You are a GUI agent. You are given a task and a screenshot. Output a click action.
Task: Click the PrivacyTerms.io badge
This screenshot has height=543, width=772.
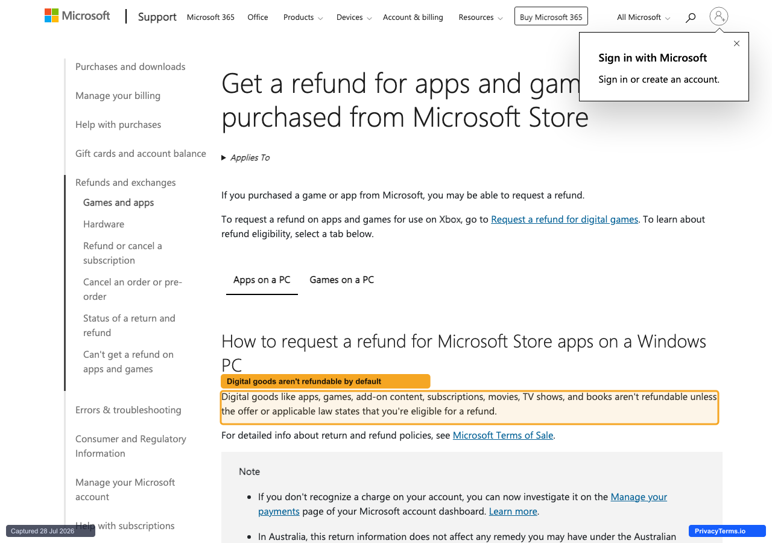[x=727, y=531]
